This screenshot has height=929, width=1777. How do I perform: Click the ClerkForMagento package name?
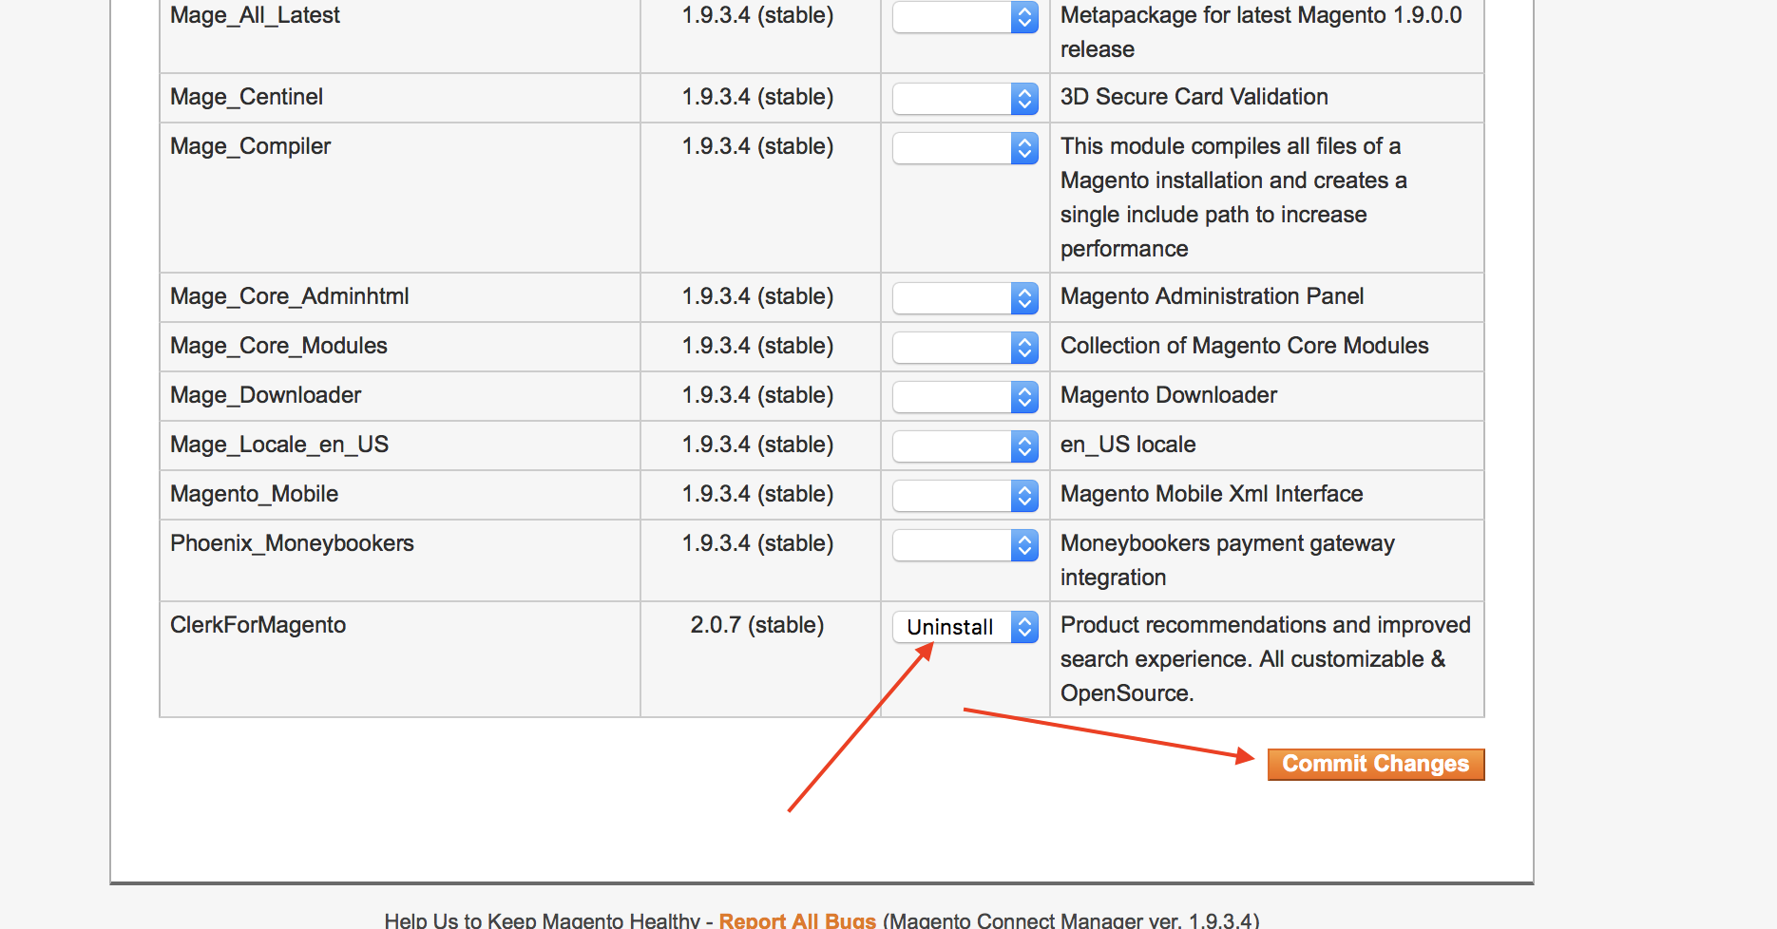point(258,625)
